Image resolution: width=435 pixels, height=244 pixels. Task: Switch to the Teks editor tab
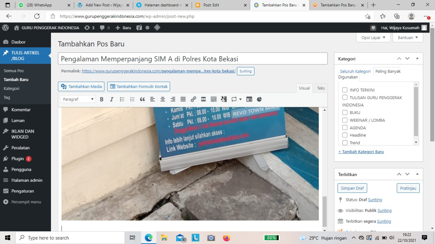[321, 88]
